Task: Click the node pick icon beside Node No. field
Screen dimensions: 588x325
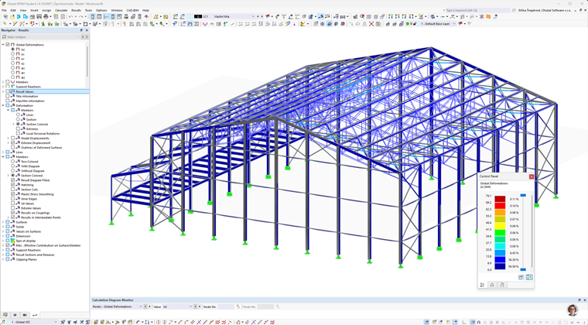Action: point(238,306)
